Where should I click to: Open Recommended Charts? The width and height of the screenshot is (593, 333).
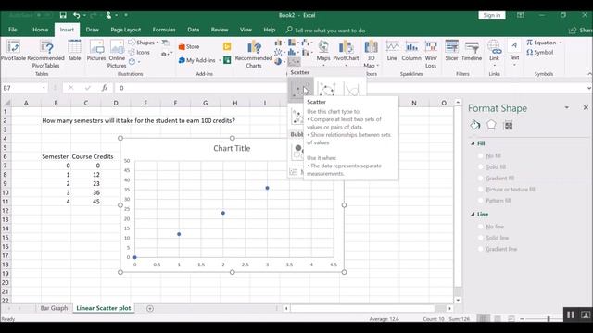tap(254, 54)
